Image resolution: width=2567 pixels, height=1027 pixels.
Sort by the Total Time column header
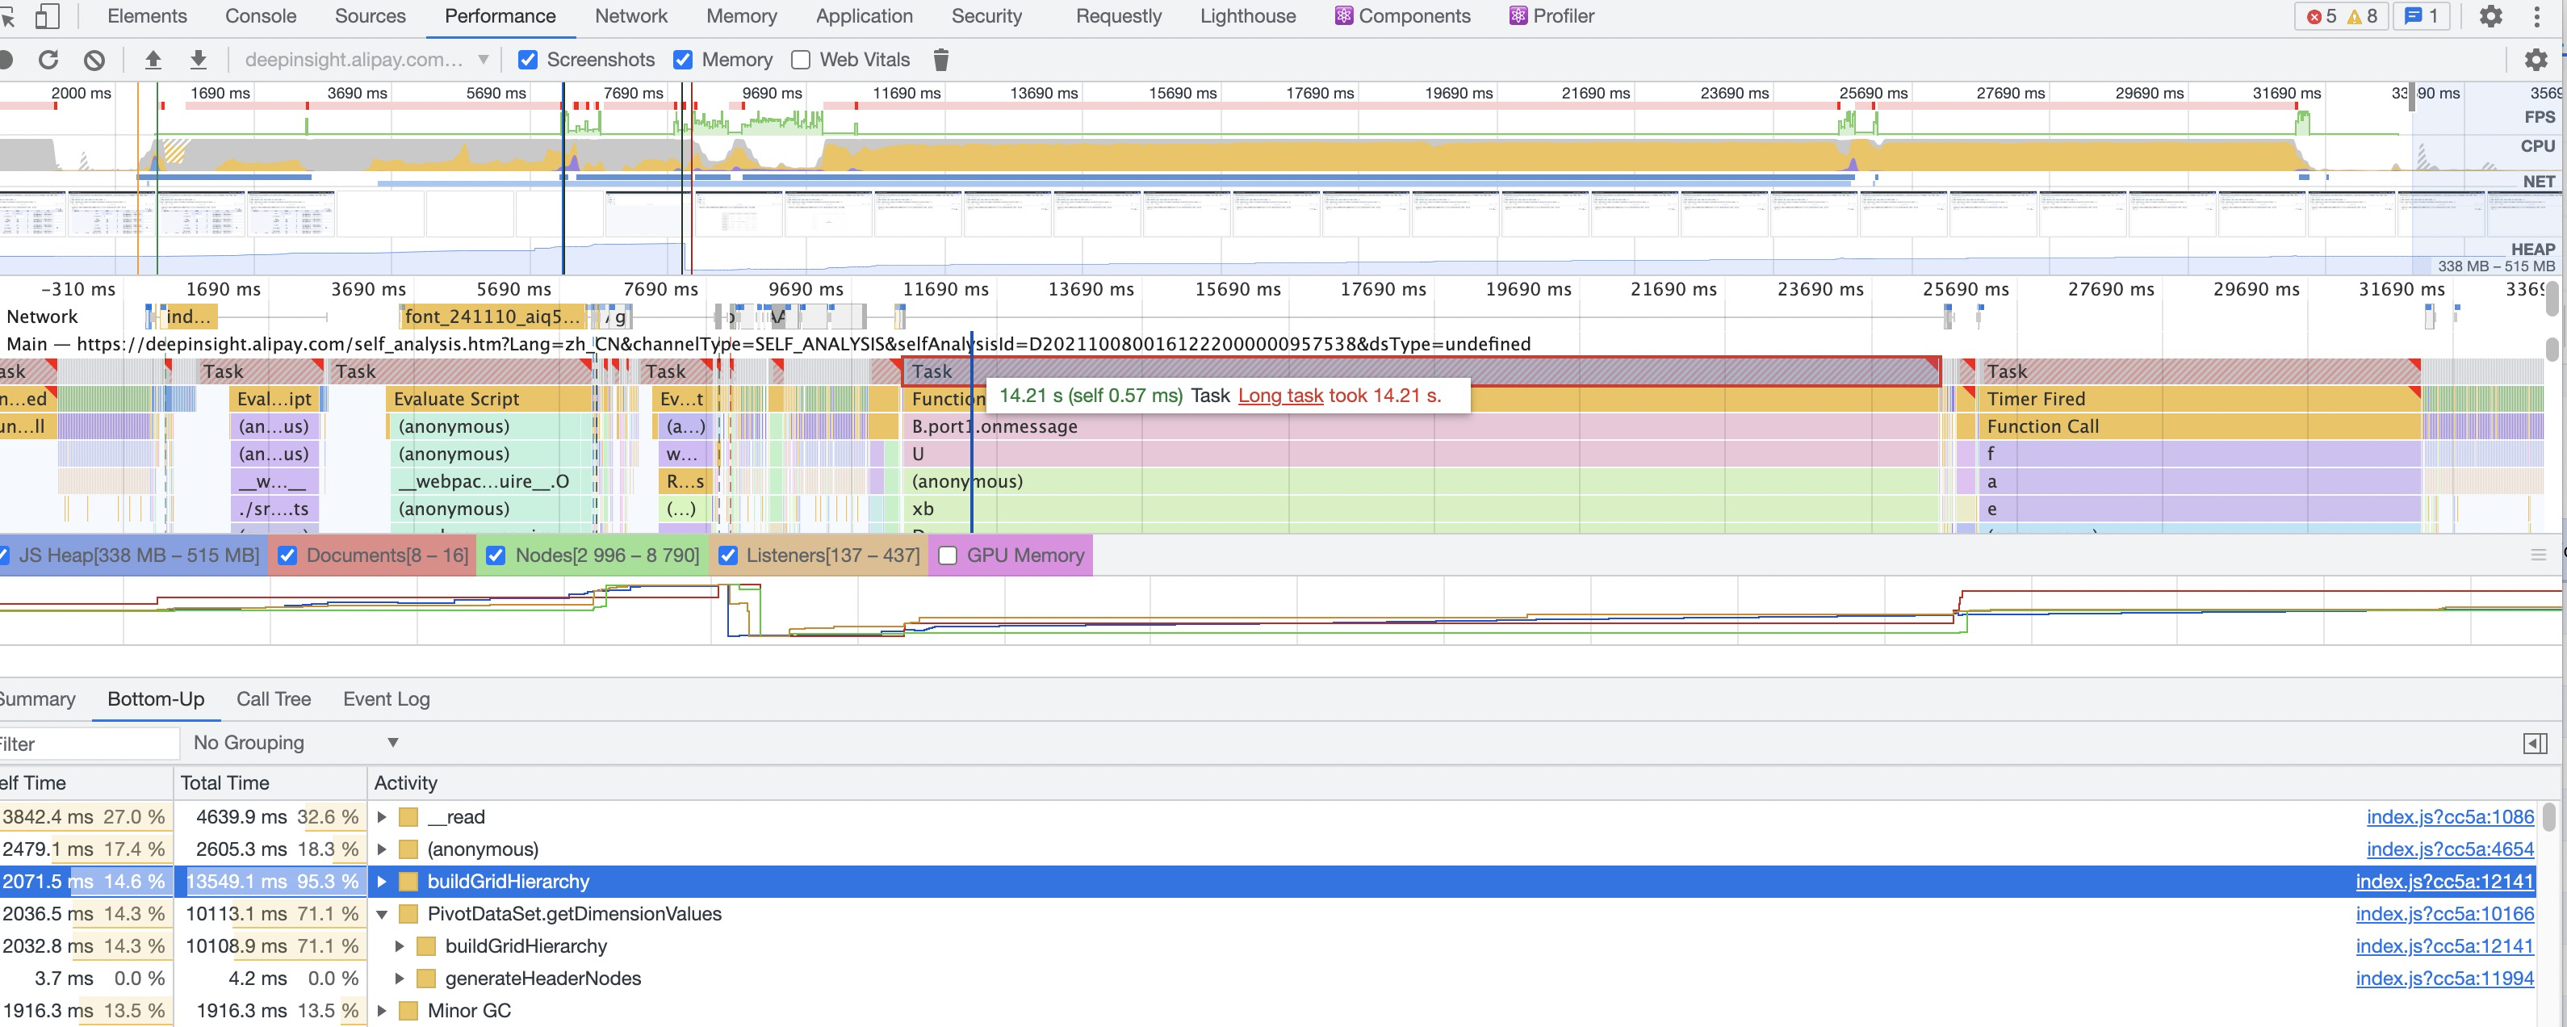(x=270, y=782)
